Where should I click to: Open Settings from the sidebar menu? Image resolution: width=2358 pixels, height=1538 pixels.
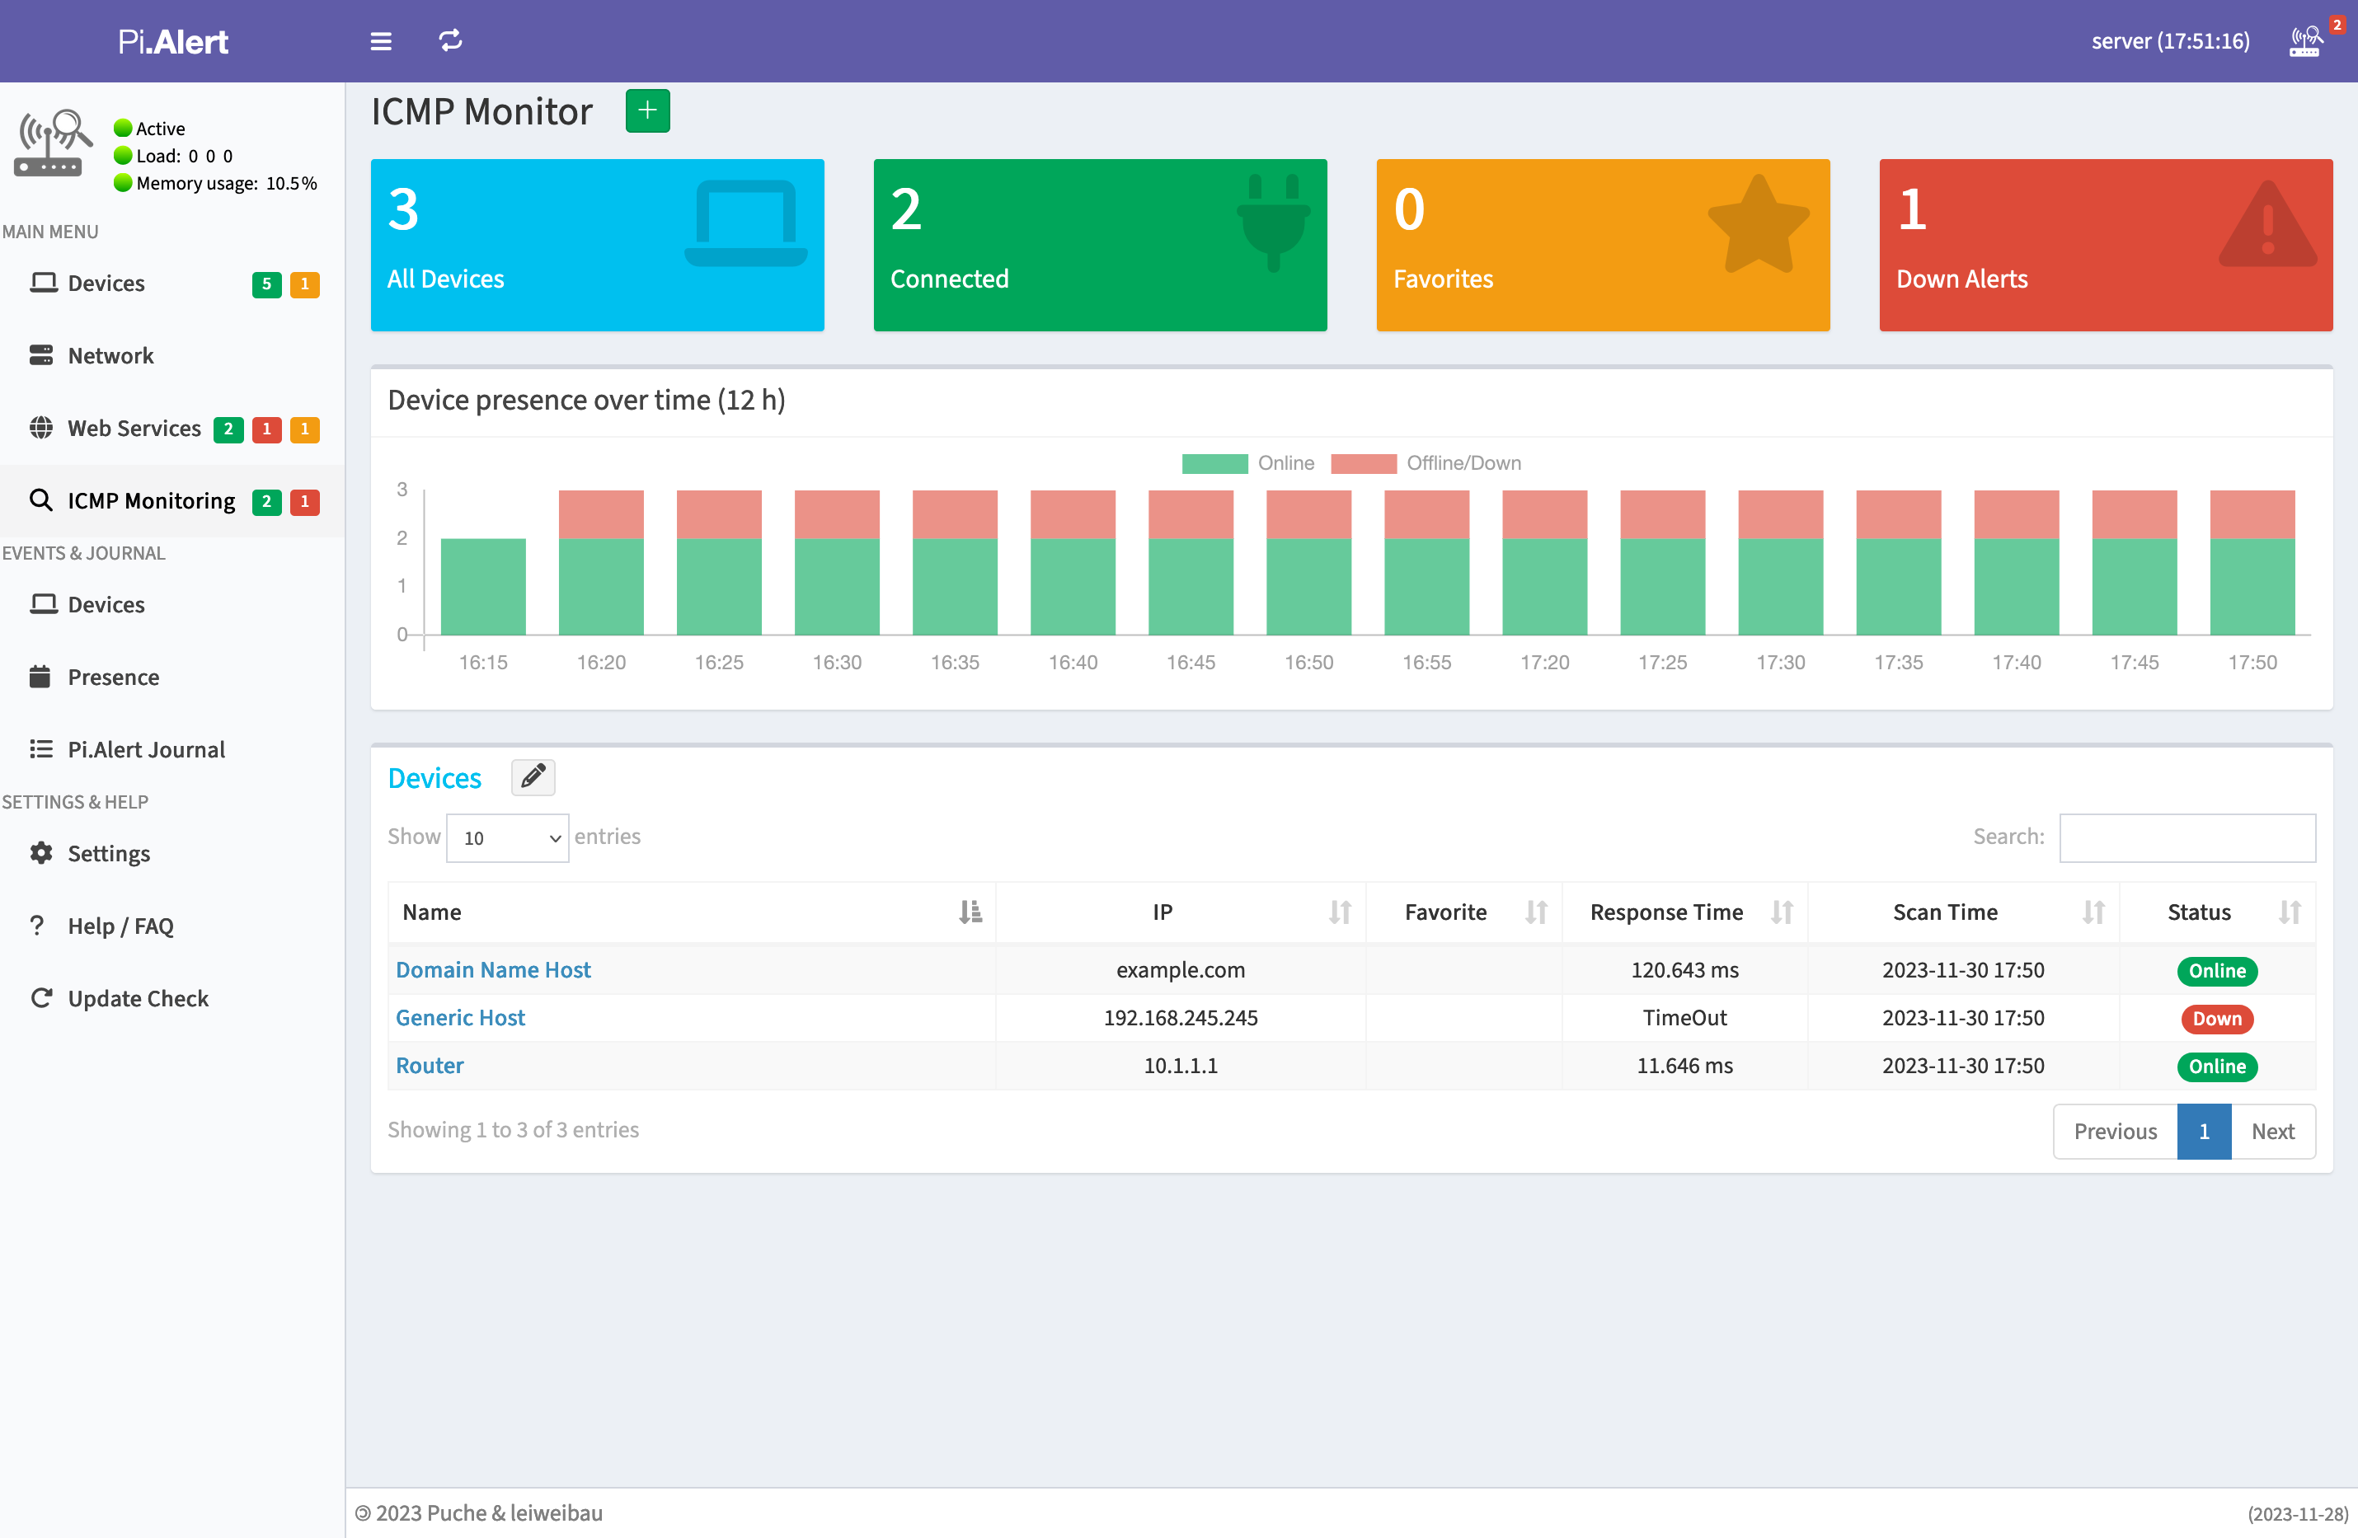[108, 852]
